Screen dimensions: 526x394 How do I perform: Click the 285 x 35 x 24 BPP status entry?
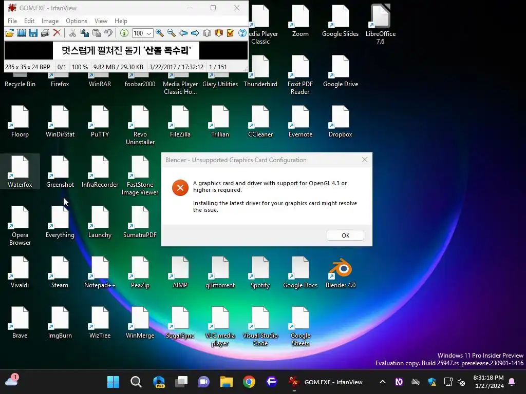point(28,67)
